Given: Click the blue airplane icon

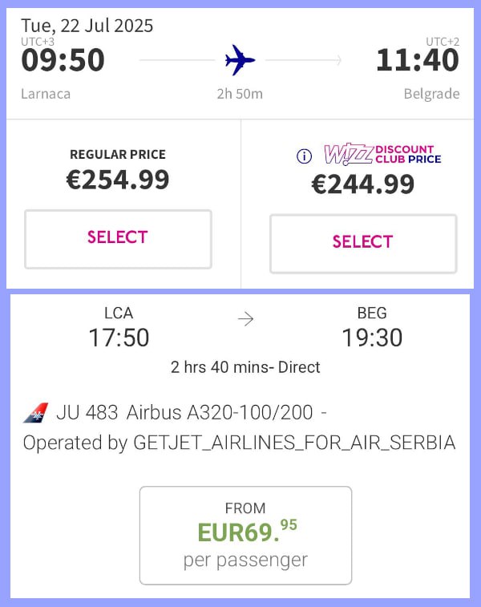Looking at the screenshot, I should pos(240,60).
